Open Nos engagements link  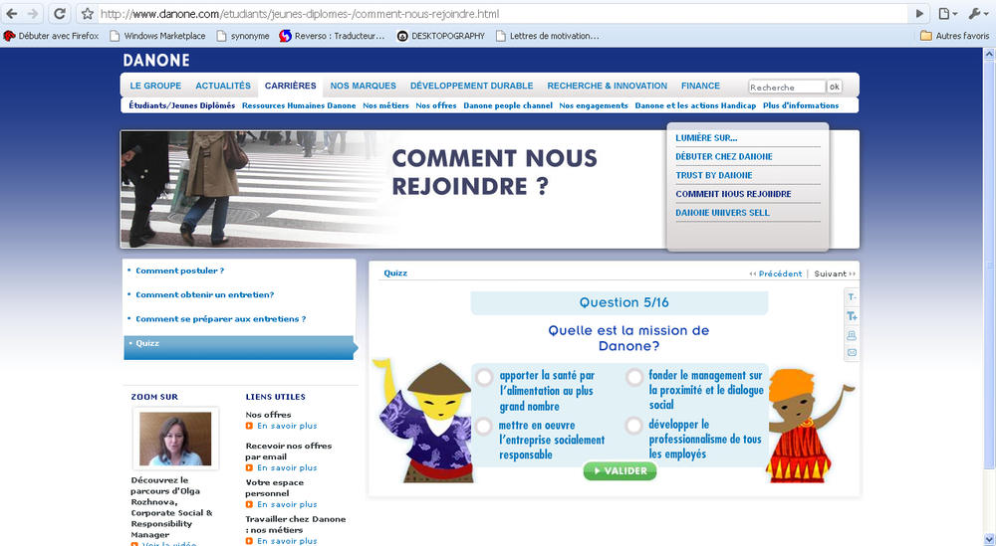pyautogui.click(x=594, y=105)
